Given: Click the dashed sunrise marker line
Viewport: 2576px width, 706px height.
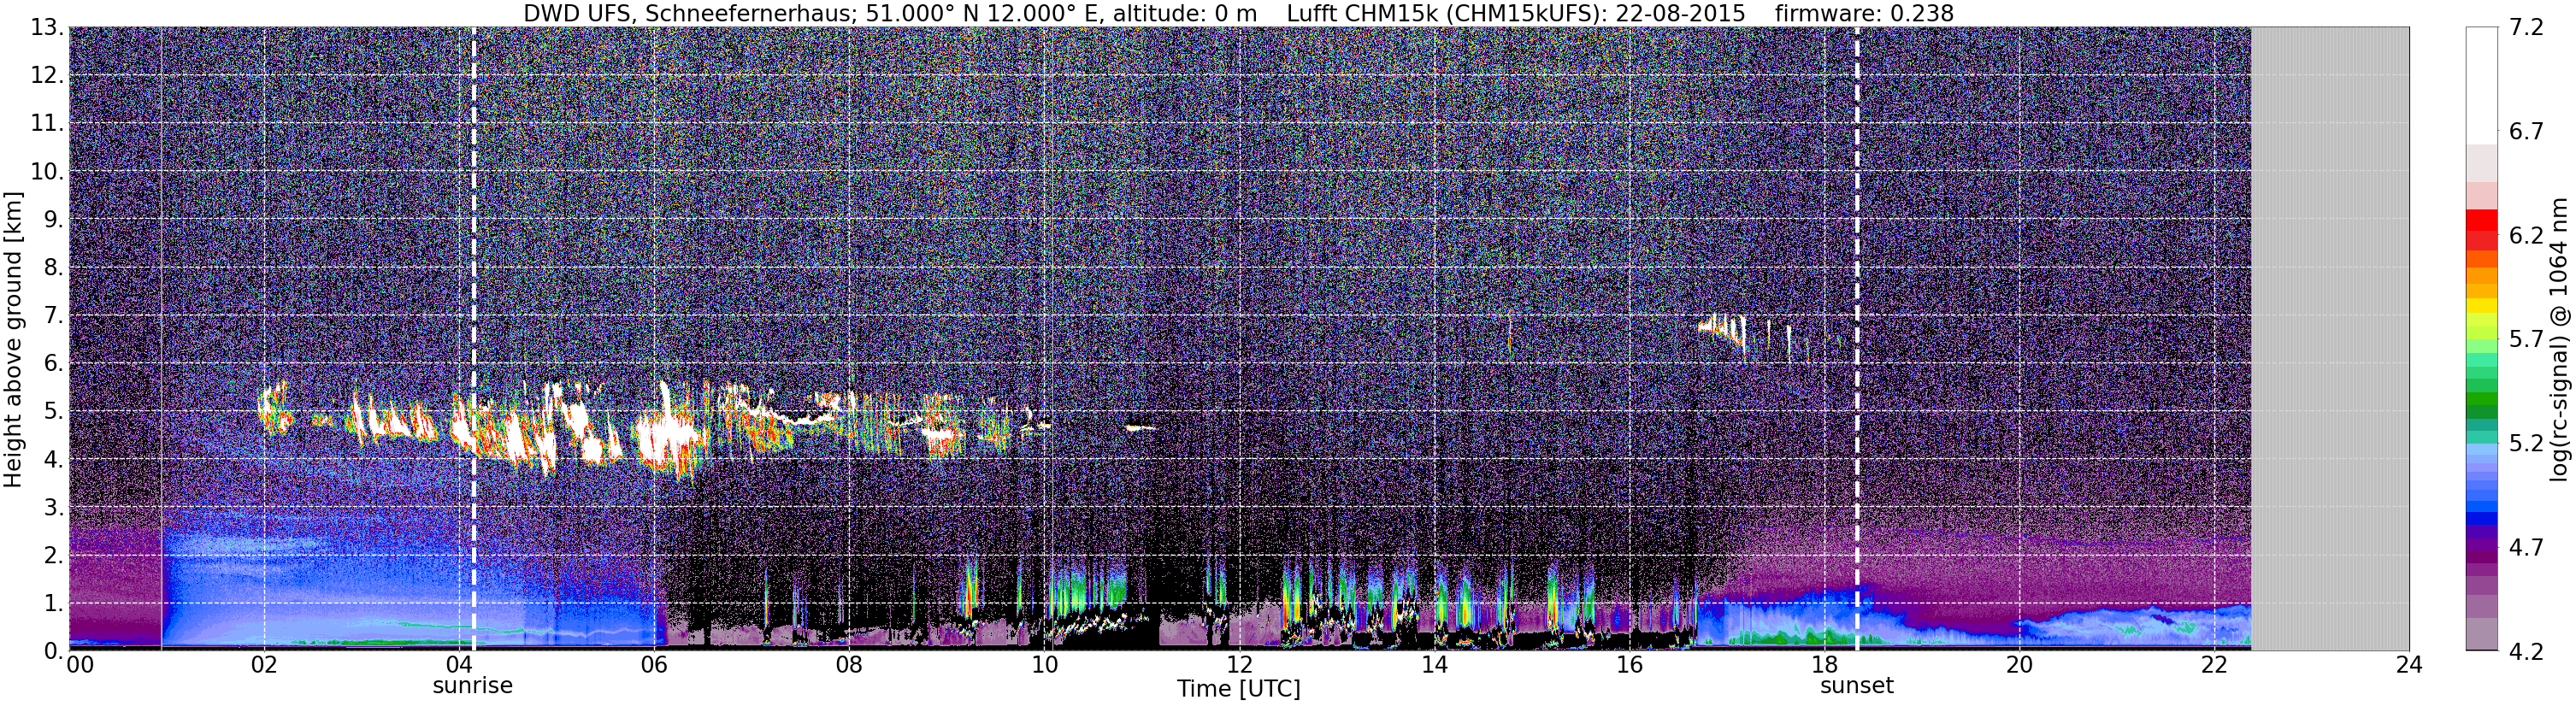Looking at the screenshot, I should [x=473, y=338].
